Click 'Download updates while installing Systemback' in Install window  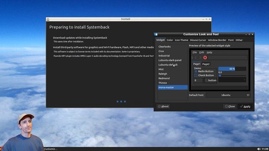coord(80,38)
